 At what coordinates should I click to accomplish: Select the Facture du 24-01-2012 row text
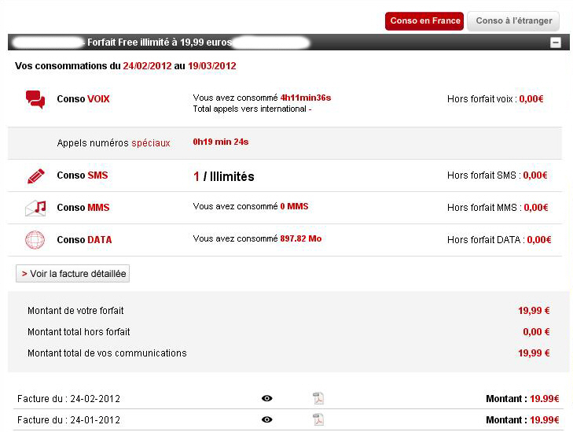[x=68, y=420]
